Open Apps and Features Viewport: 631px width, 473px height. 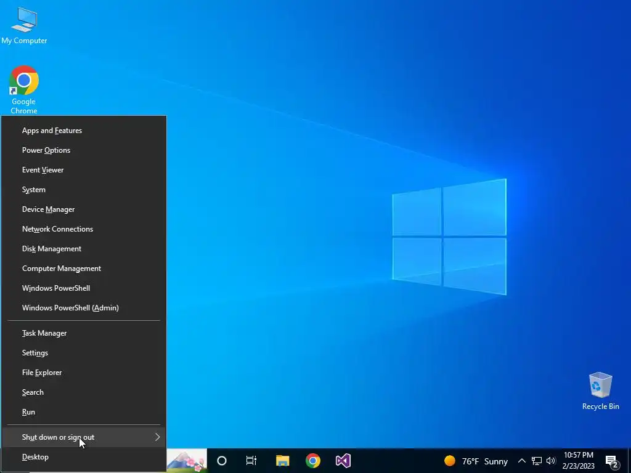[84, 131]
